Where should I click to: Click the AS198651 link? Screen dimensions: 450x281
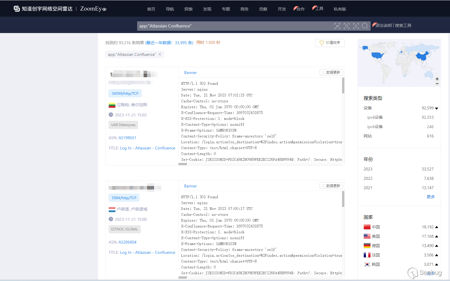point(128,138)
